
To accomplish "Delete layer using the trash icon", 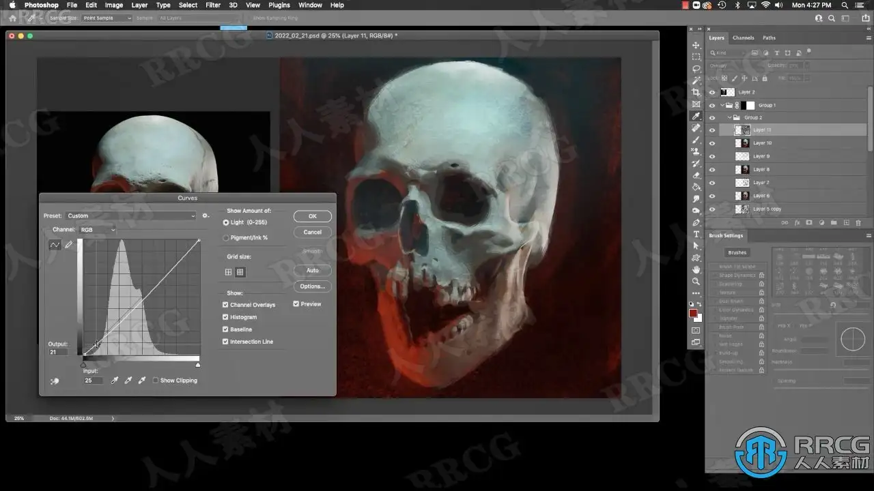I will [858, 222].
